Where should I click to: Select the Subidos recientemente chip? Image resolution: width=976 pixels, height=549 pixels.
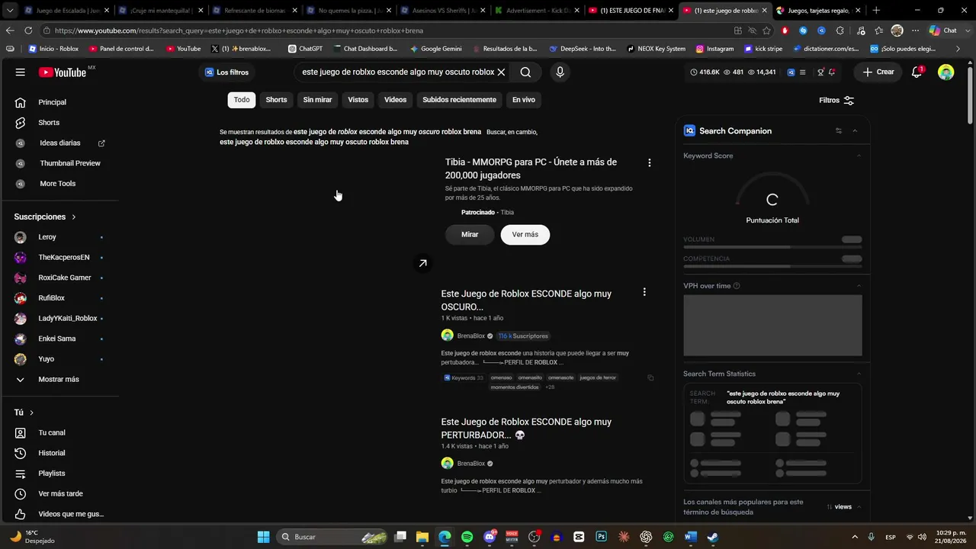pos(459,100)
